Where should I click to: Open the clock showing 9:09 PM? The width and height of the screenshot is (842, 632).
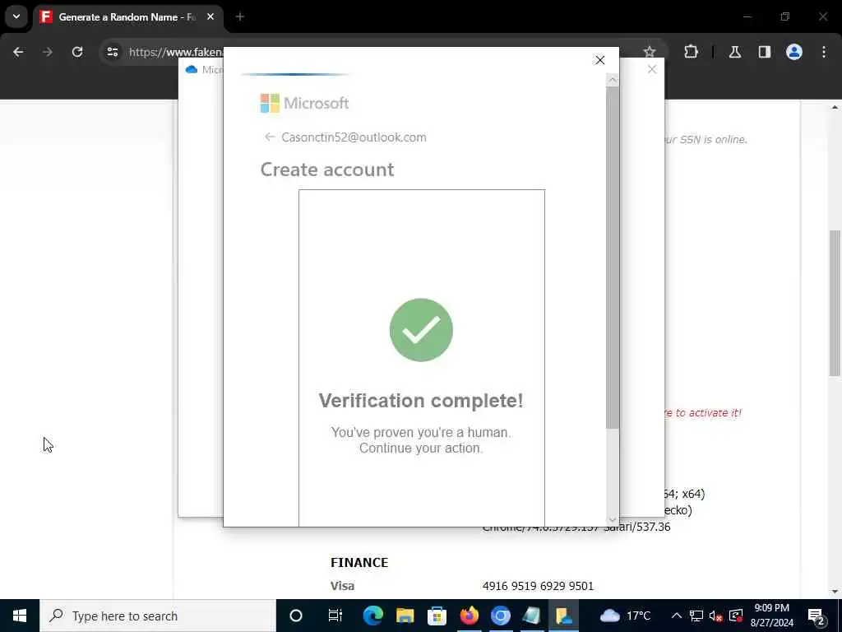(x=771, y=616)
